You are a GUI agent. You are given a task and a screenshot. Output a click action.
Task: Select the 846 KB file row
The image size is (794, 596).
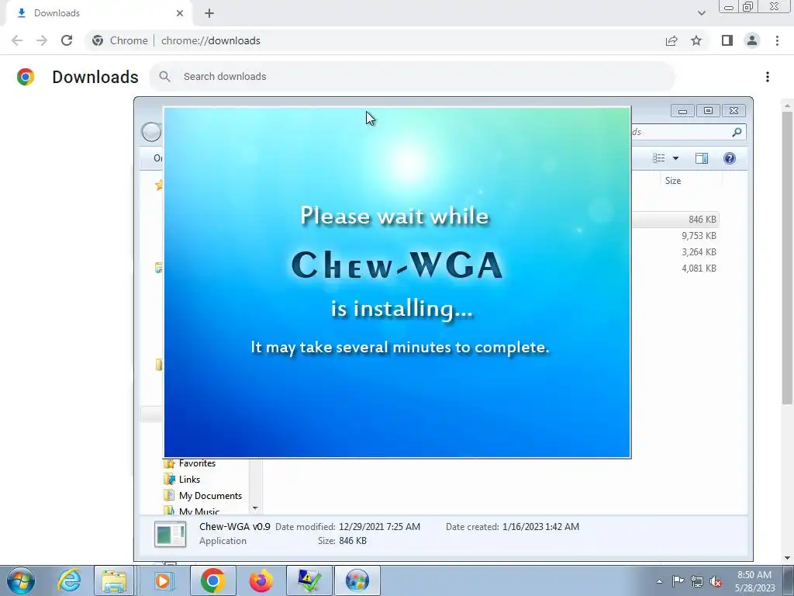click(x=675, y=220)
